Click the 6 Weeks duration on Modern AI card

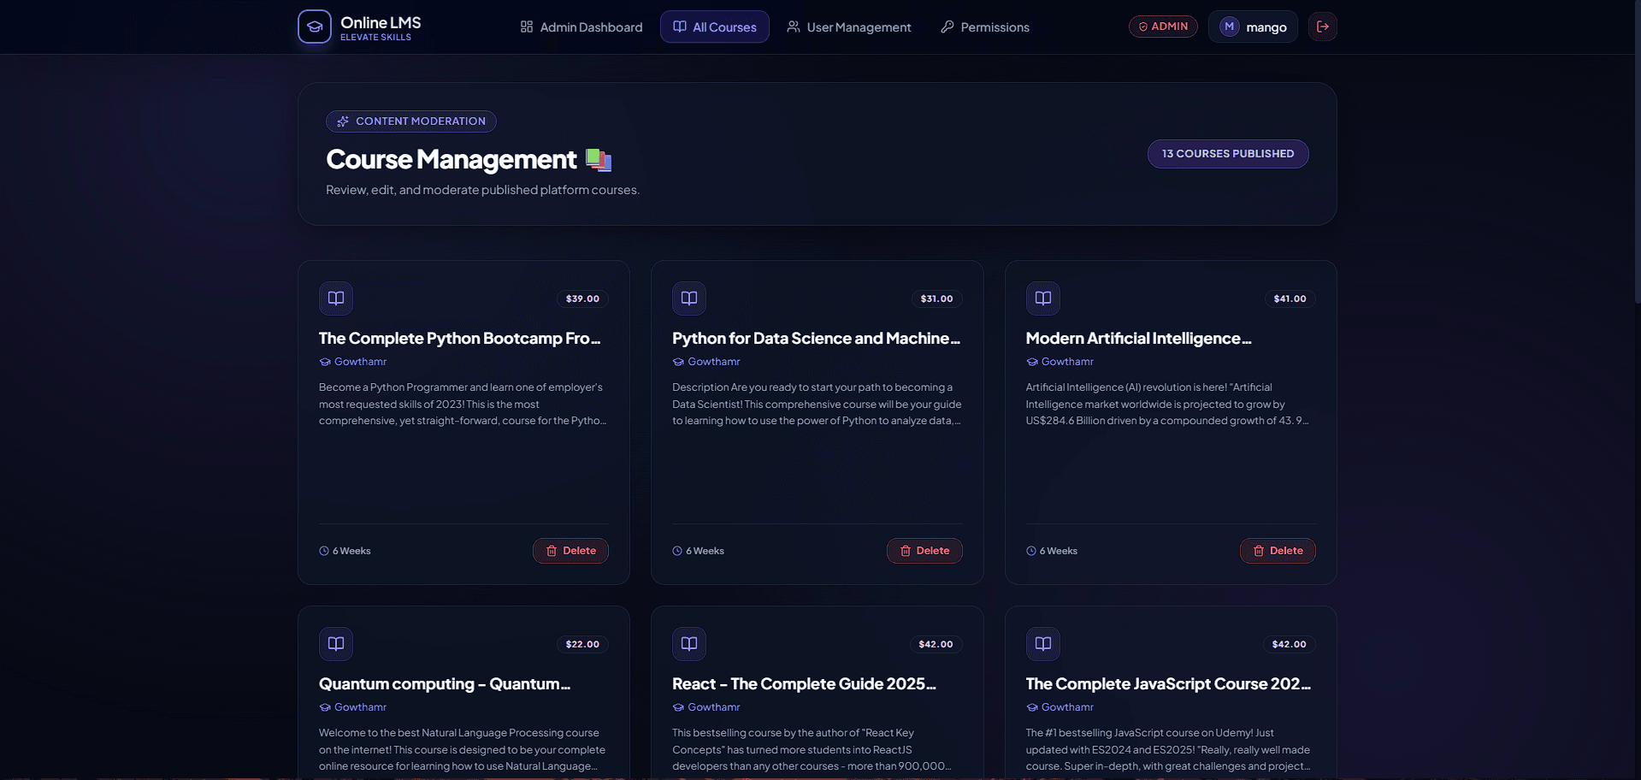(x=1052, y=551)
